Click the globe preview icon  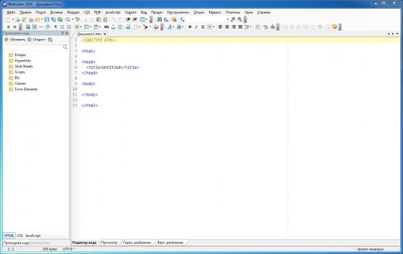tap(28, 27)
